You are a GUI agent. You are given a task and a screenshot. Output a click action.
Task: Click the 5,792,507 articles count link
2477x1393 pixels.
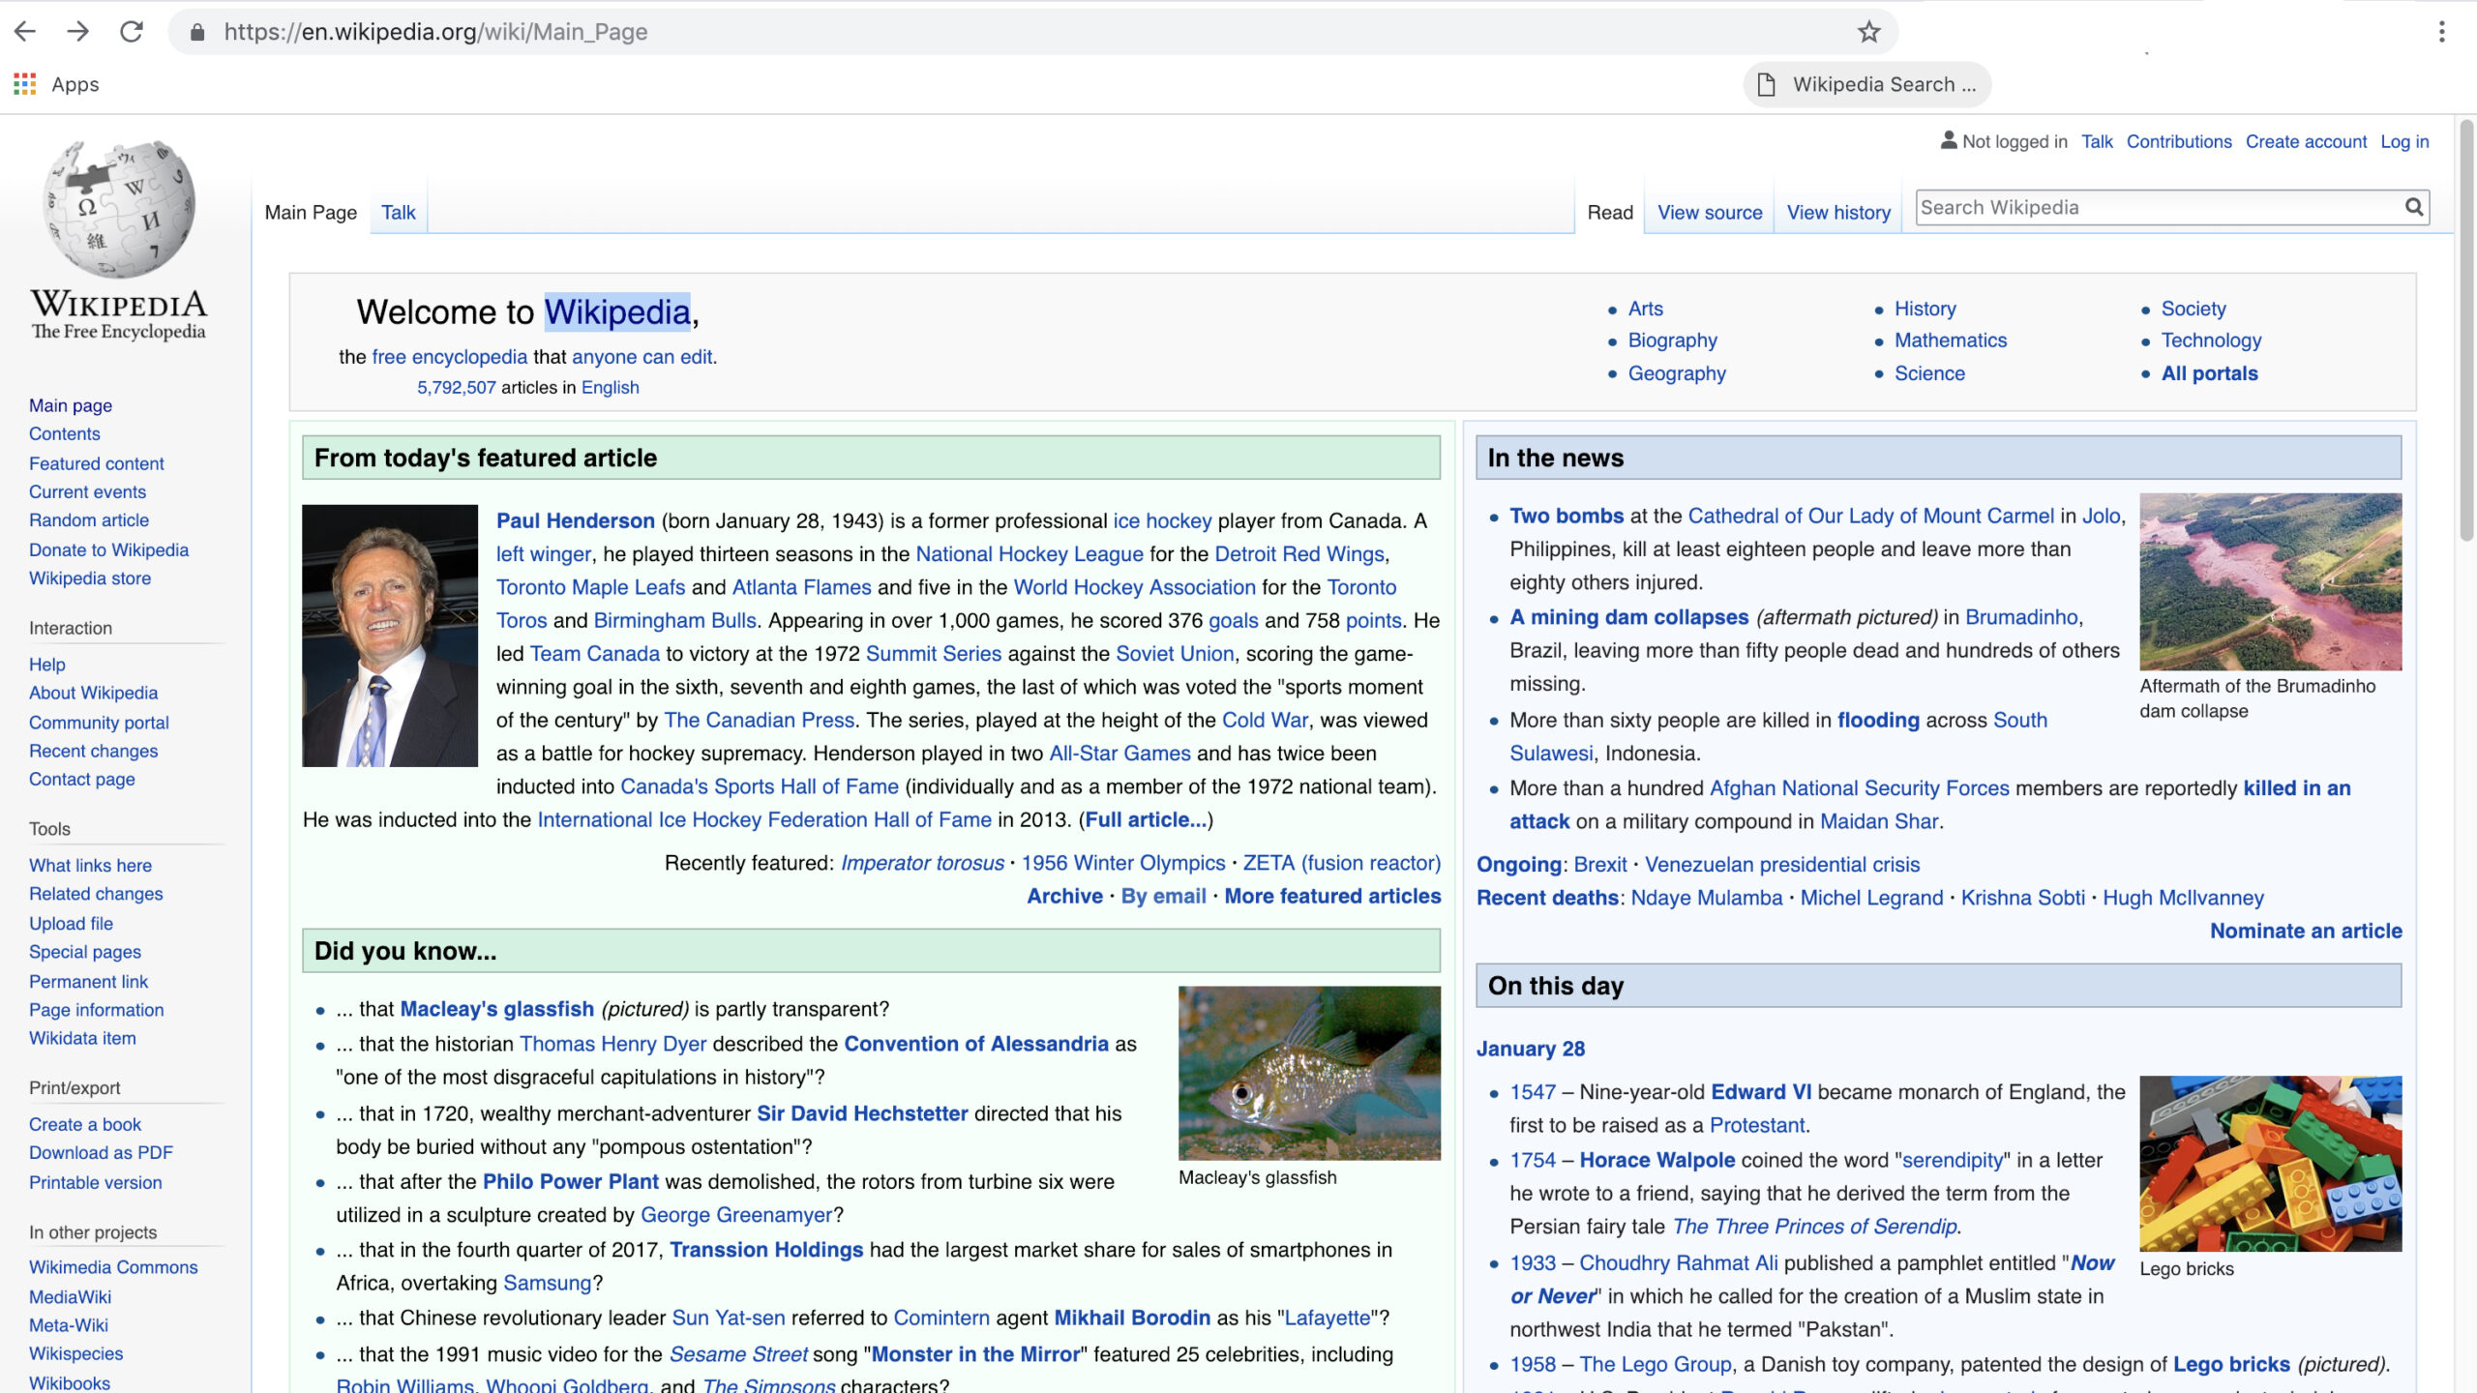click(x=457, y=387)
